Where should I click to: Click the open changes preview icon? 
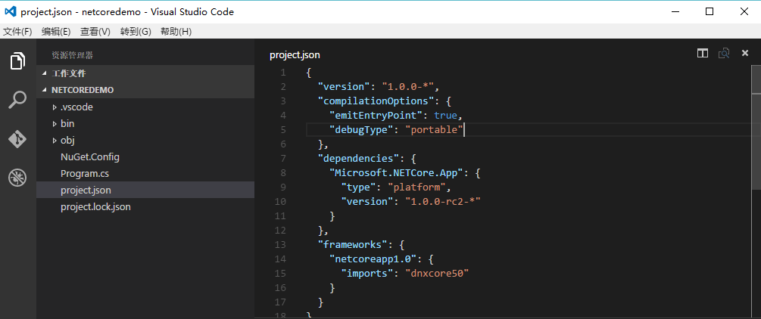pos(724,54)
